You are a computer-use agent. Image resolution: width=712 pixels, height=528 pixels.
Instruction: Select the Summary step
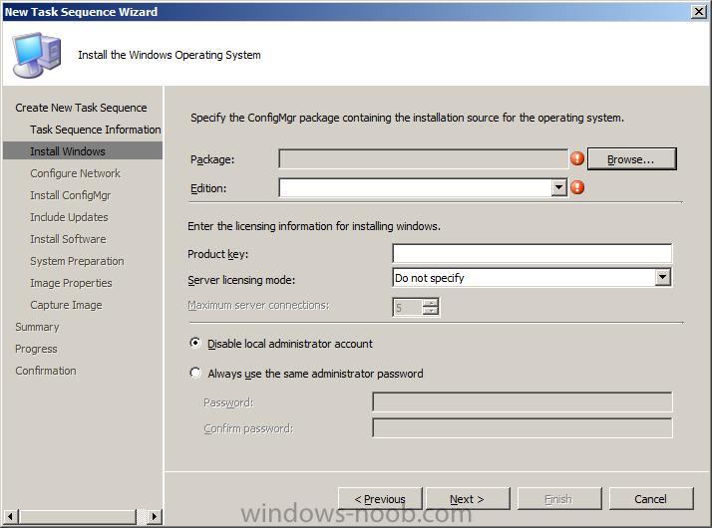click(x=37, y=327)
